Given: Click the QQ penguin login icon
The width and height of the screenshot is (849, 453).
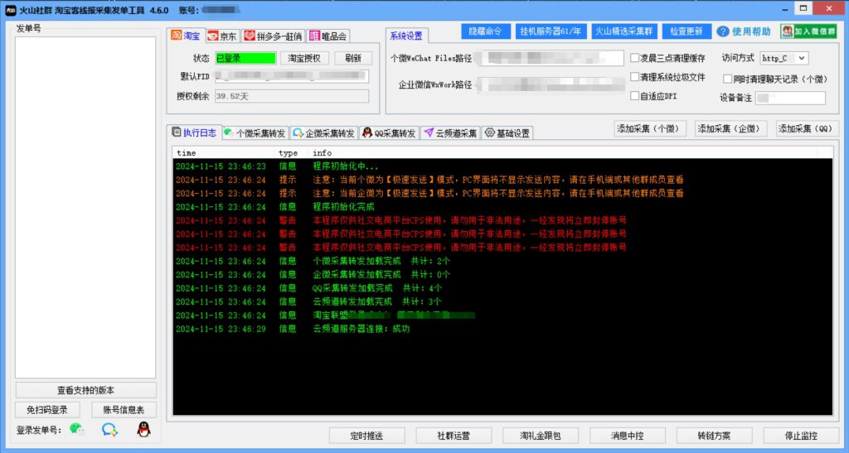Looking at the screenshot, I should [x=143, y=430].
